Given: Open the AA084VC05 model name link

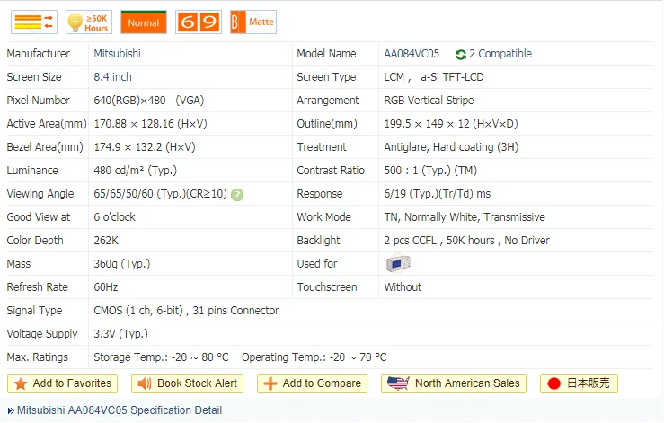Looking at the screenshot, I should pyautogui.click(x=412, y=54).
